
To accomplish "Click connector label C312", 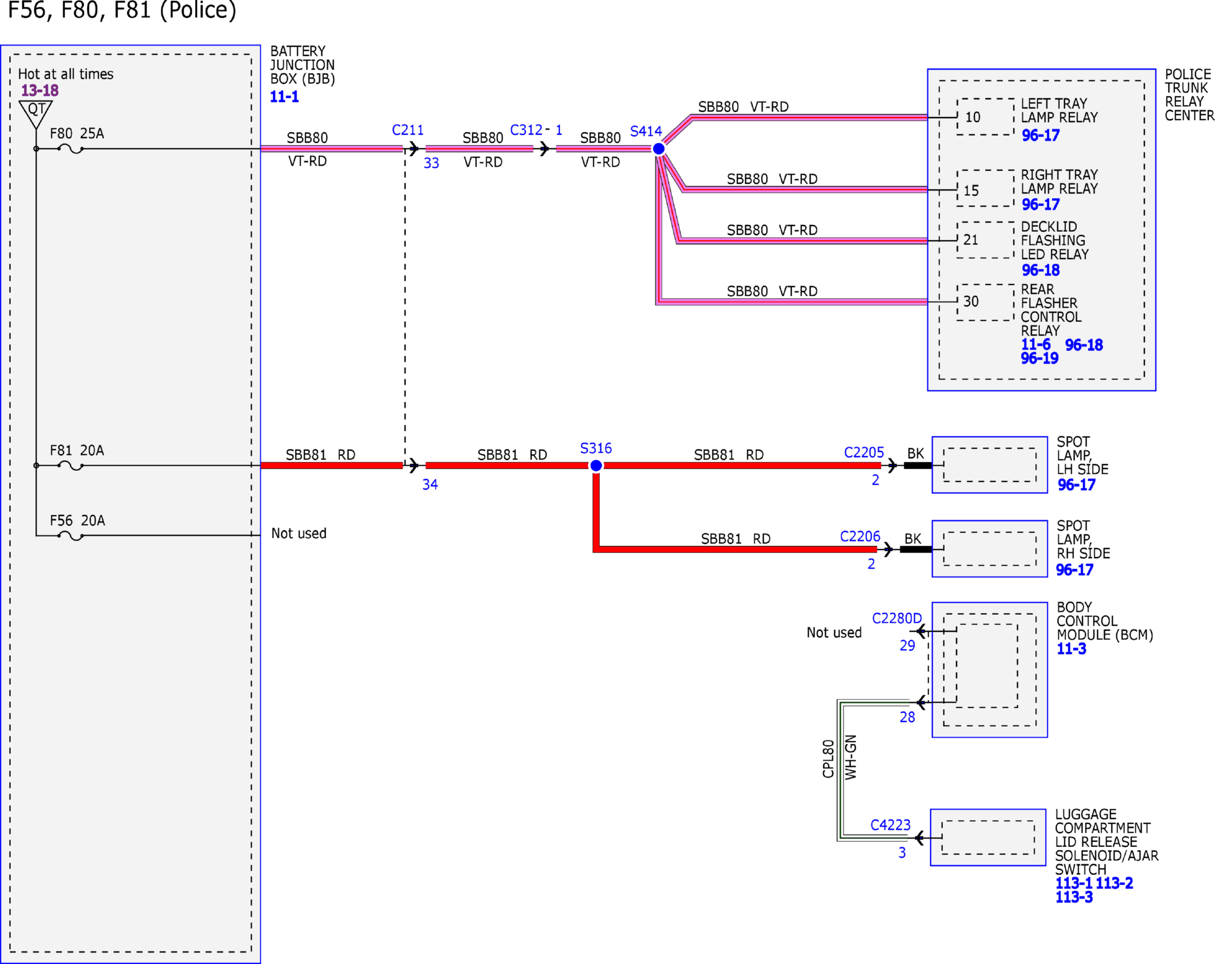I will pos(526,130).
